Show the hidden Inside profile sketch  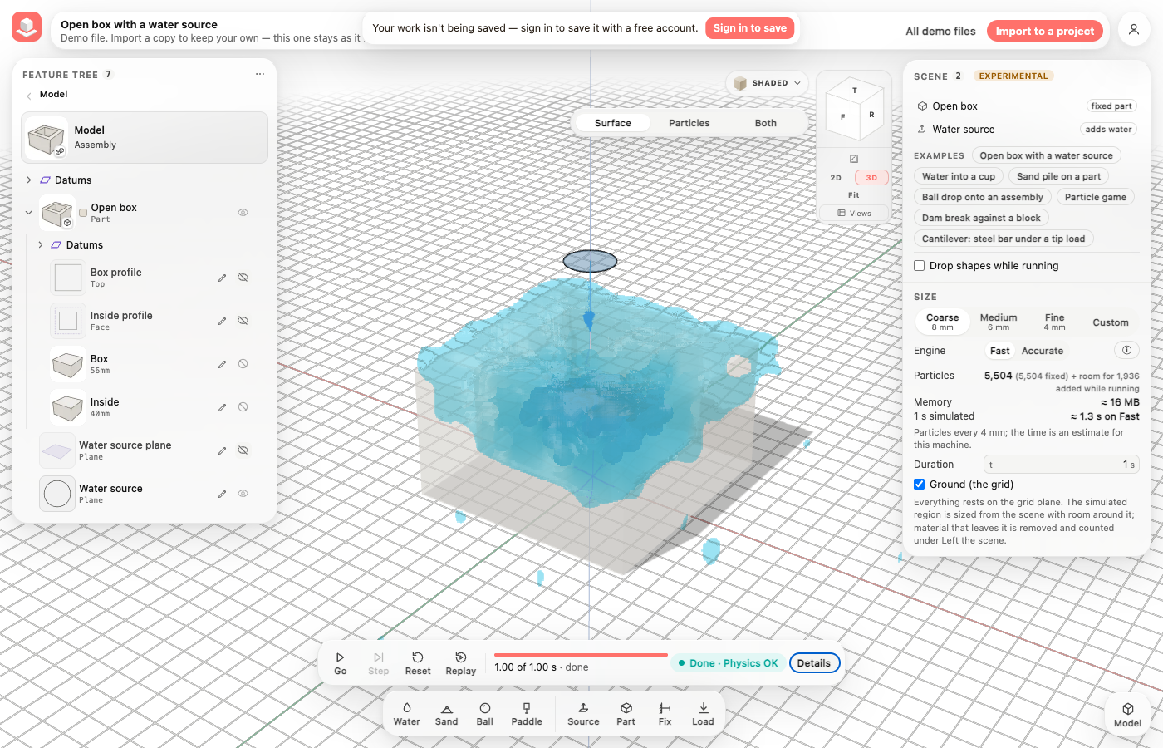pyautogui.click(x=243, y=321)
